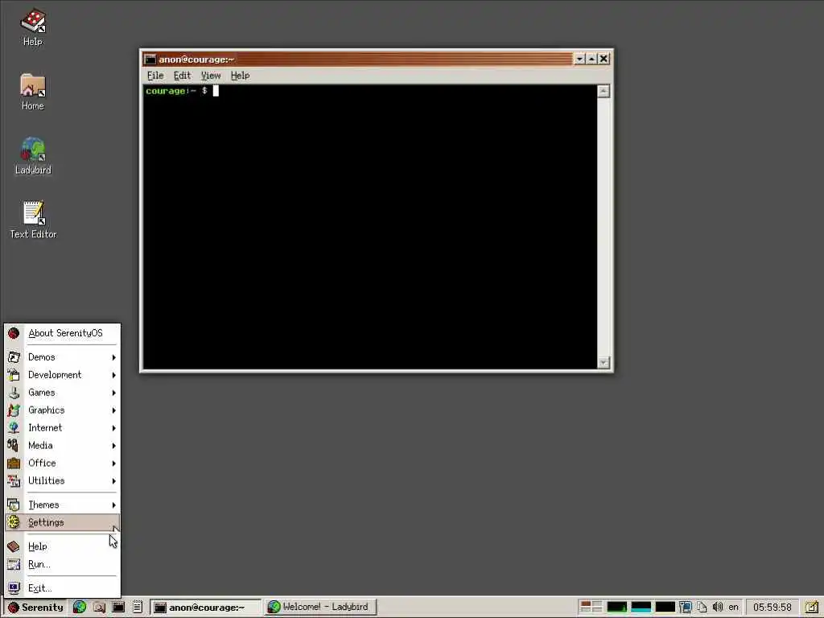Click the terminal icon in the window titlebar
The width and height of the screenshot is (824, 618).
[x=150, y=59]
